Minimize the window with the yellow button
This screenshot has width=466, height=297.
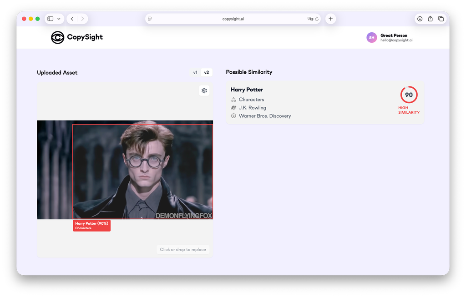click(x=31, y=19)
